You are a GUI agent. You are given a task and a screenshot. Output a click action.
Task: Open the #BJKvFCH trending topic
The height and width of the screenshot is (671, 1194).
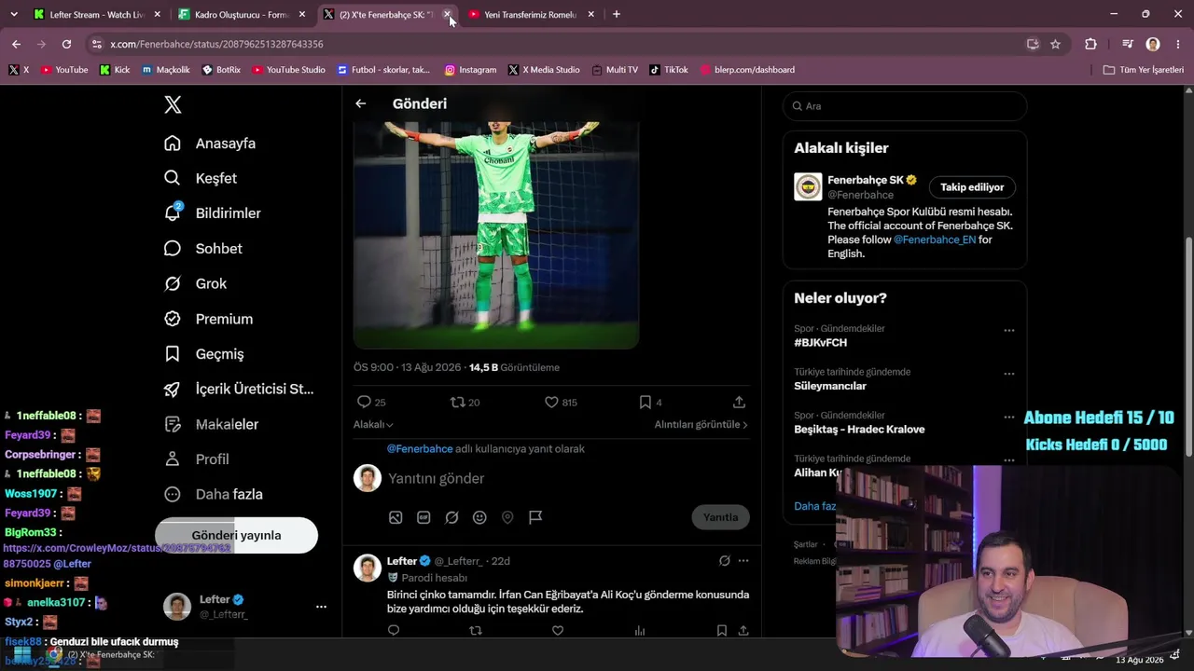821,343
